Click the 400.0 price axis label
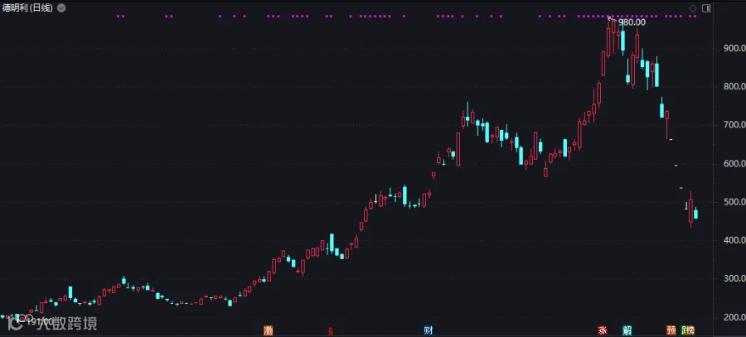This screenshot has height=337, width=746. click(733, 240)
